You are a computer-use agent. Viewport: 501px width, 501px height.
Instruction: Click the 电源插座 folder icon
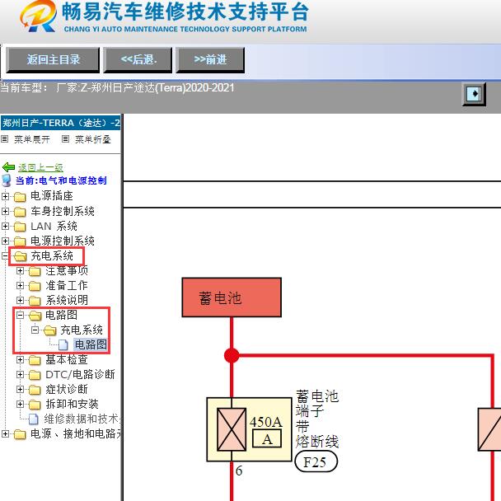(20, 196)
